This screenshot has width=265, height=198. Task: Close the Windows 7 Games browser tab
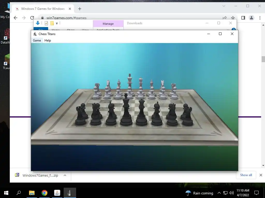click(x=70, y=9)
